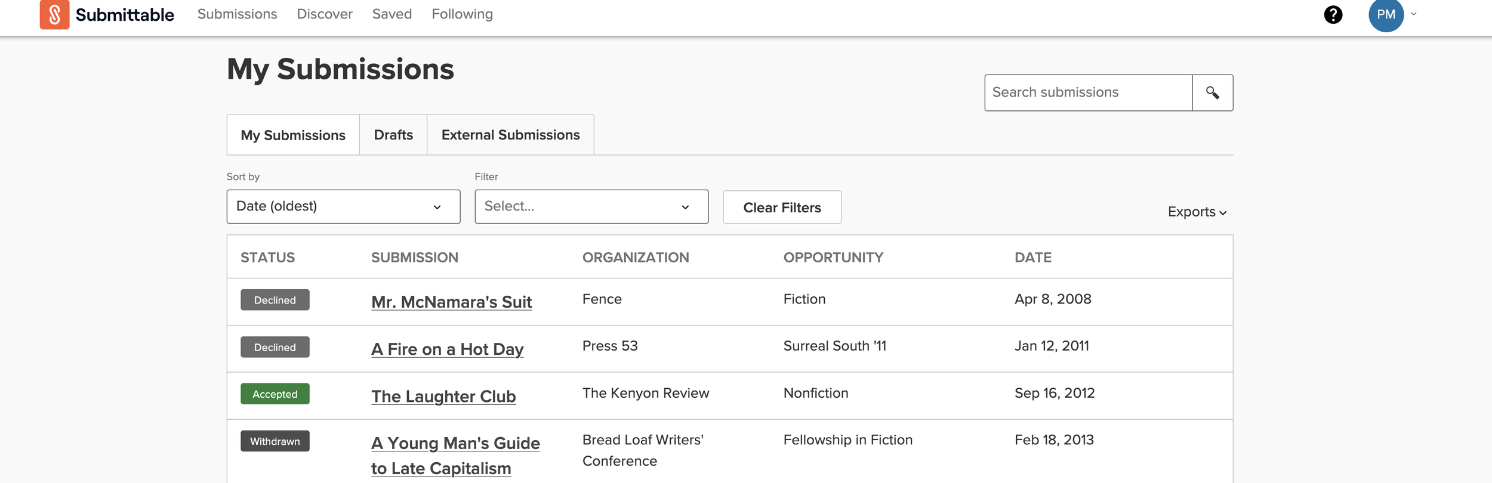Open the Discover page
The height and width of the screenshot is (483, 1492).
[325, 14]
